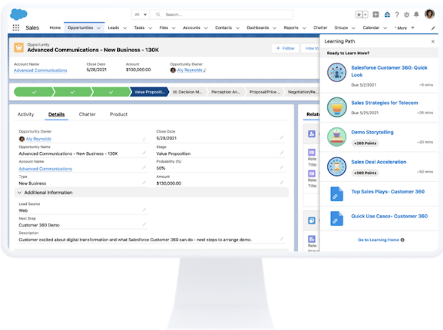
Task: Open Advanced Communications account link in header
Action: tap(41, 70)
